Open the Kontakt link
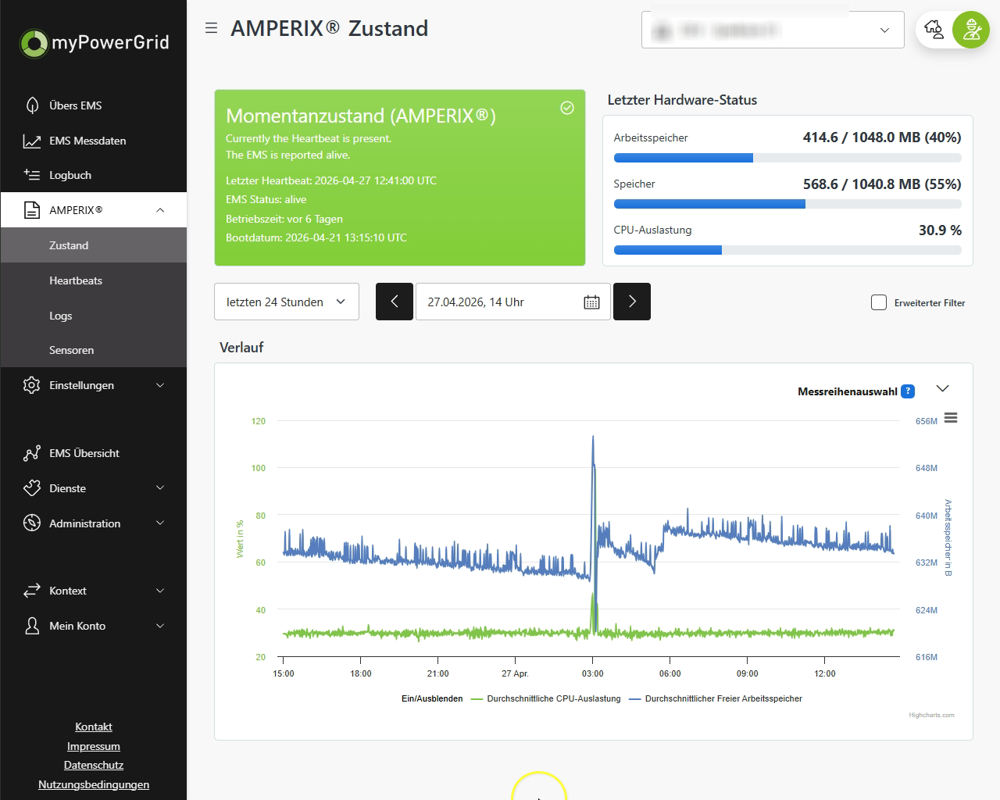Image resolution: width=1000 pixels, height=800 pixels. pyautogui.click(x=94, y=727)
